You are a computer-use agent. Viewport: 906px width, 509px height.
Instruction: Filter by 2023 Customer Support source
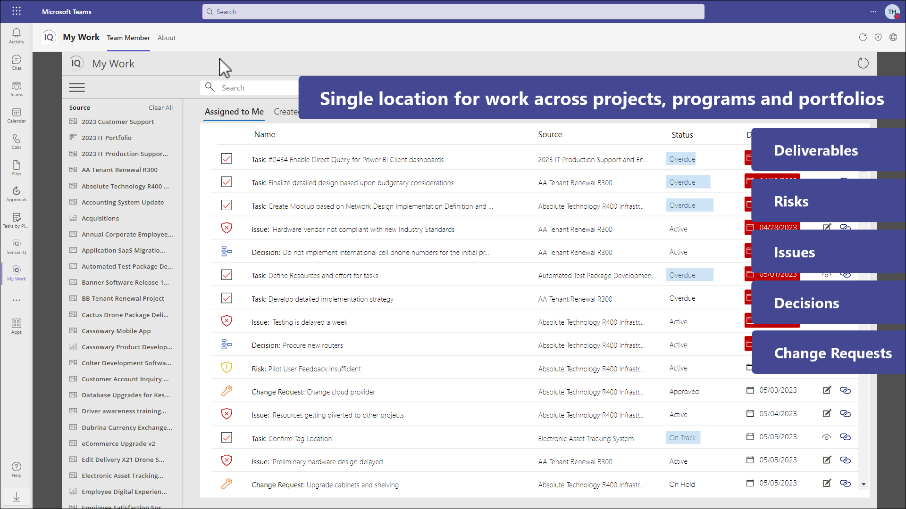click(x=118, y=122)
